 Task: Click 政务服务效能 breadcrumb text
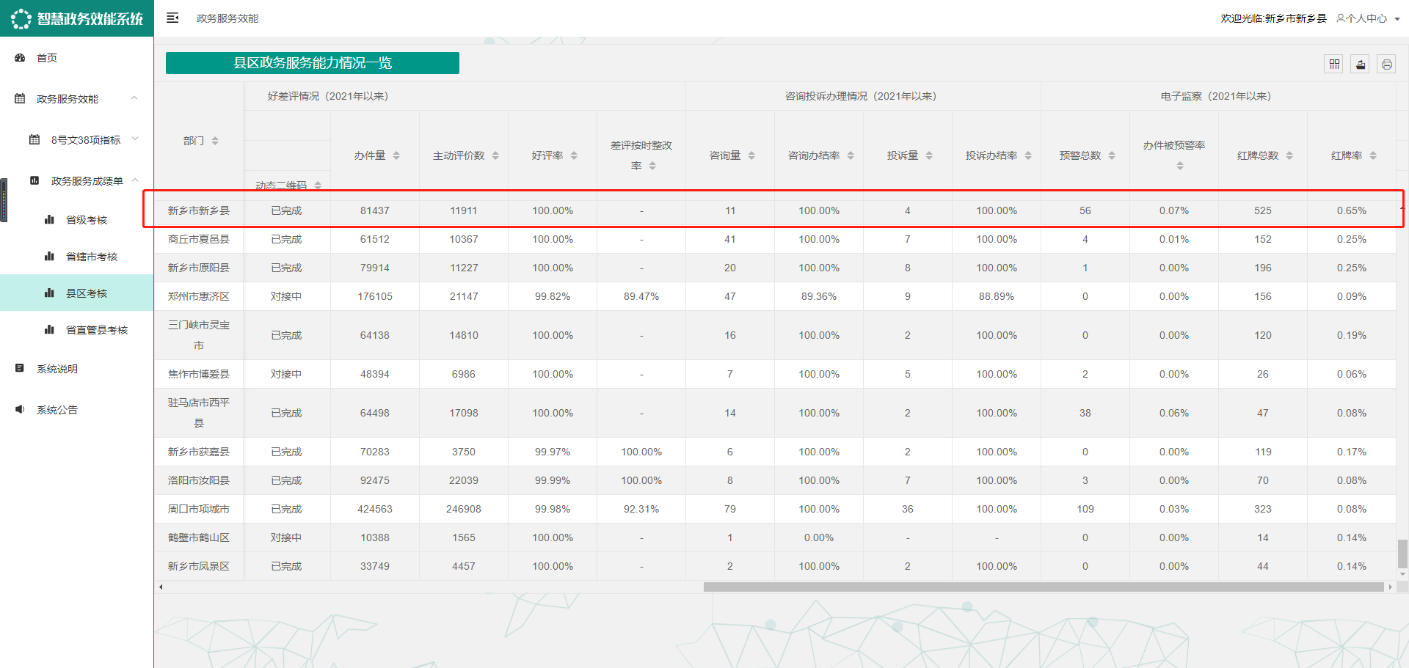(227, 18)
